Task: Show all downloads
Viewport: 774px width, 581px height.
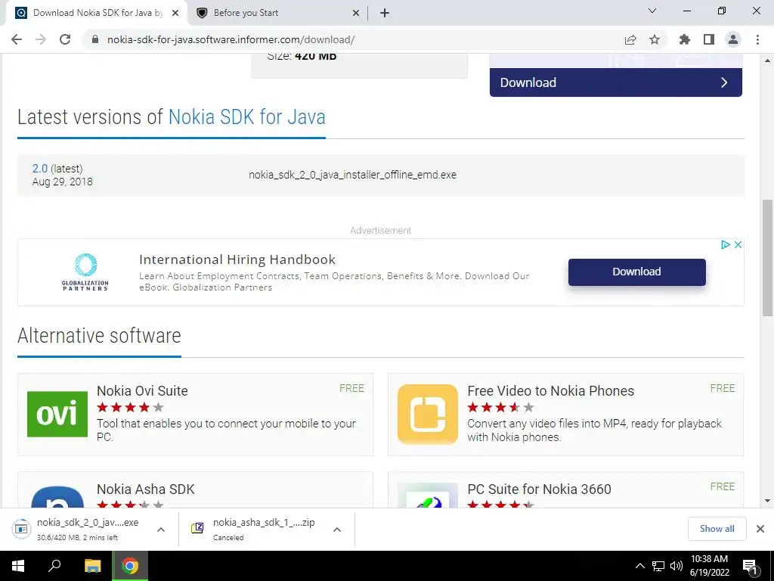Action: point(717,529)
